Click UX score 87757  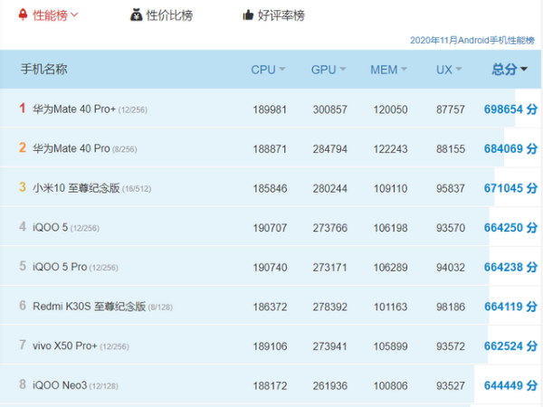click(x=450, y=109)
